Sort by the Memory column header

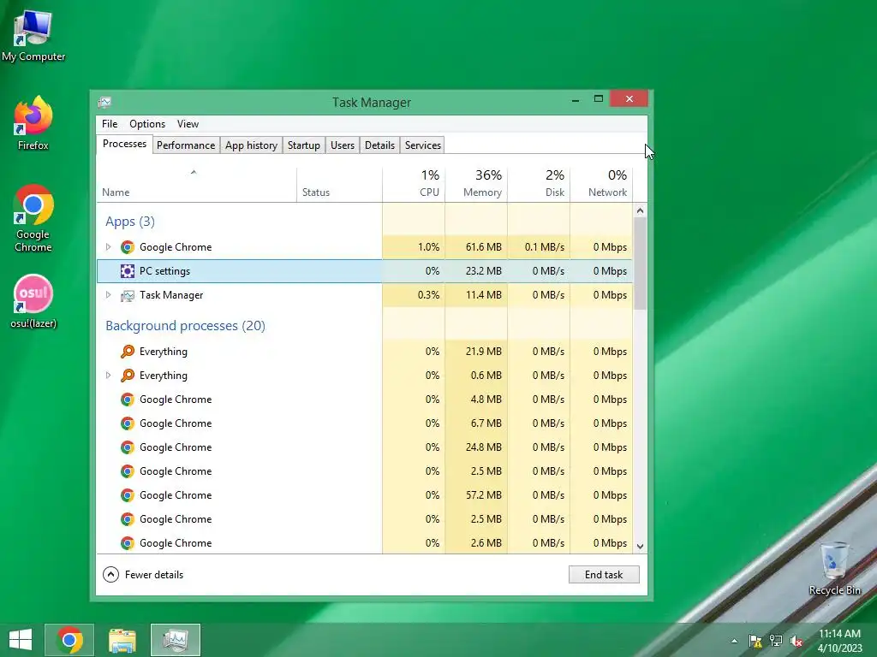[x=476, y=185]
